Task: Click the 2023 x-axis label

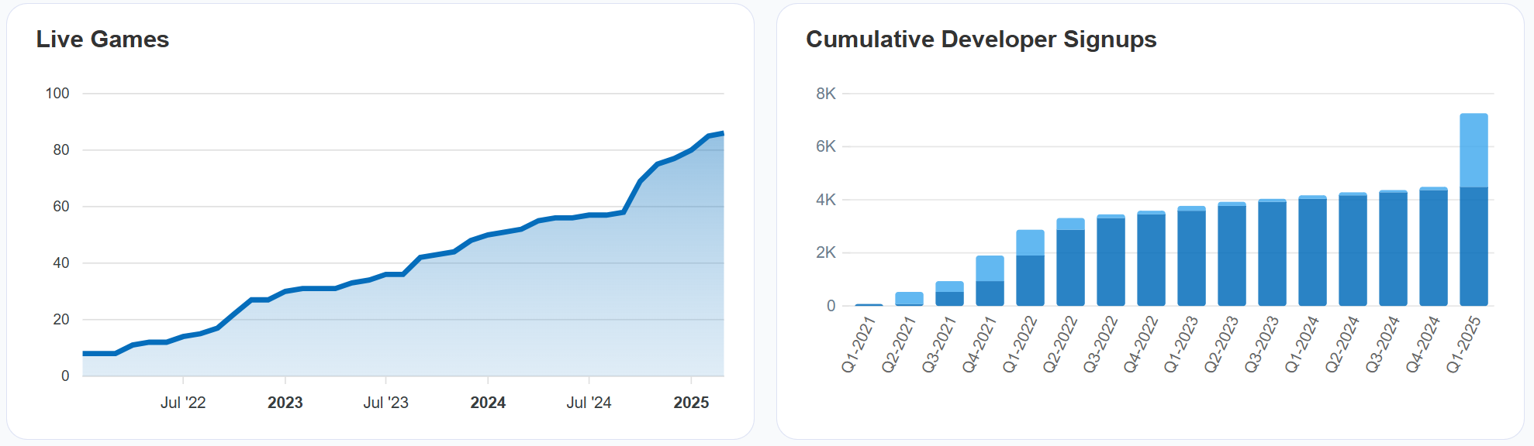Action: (285, 403)
